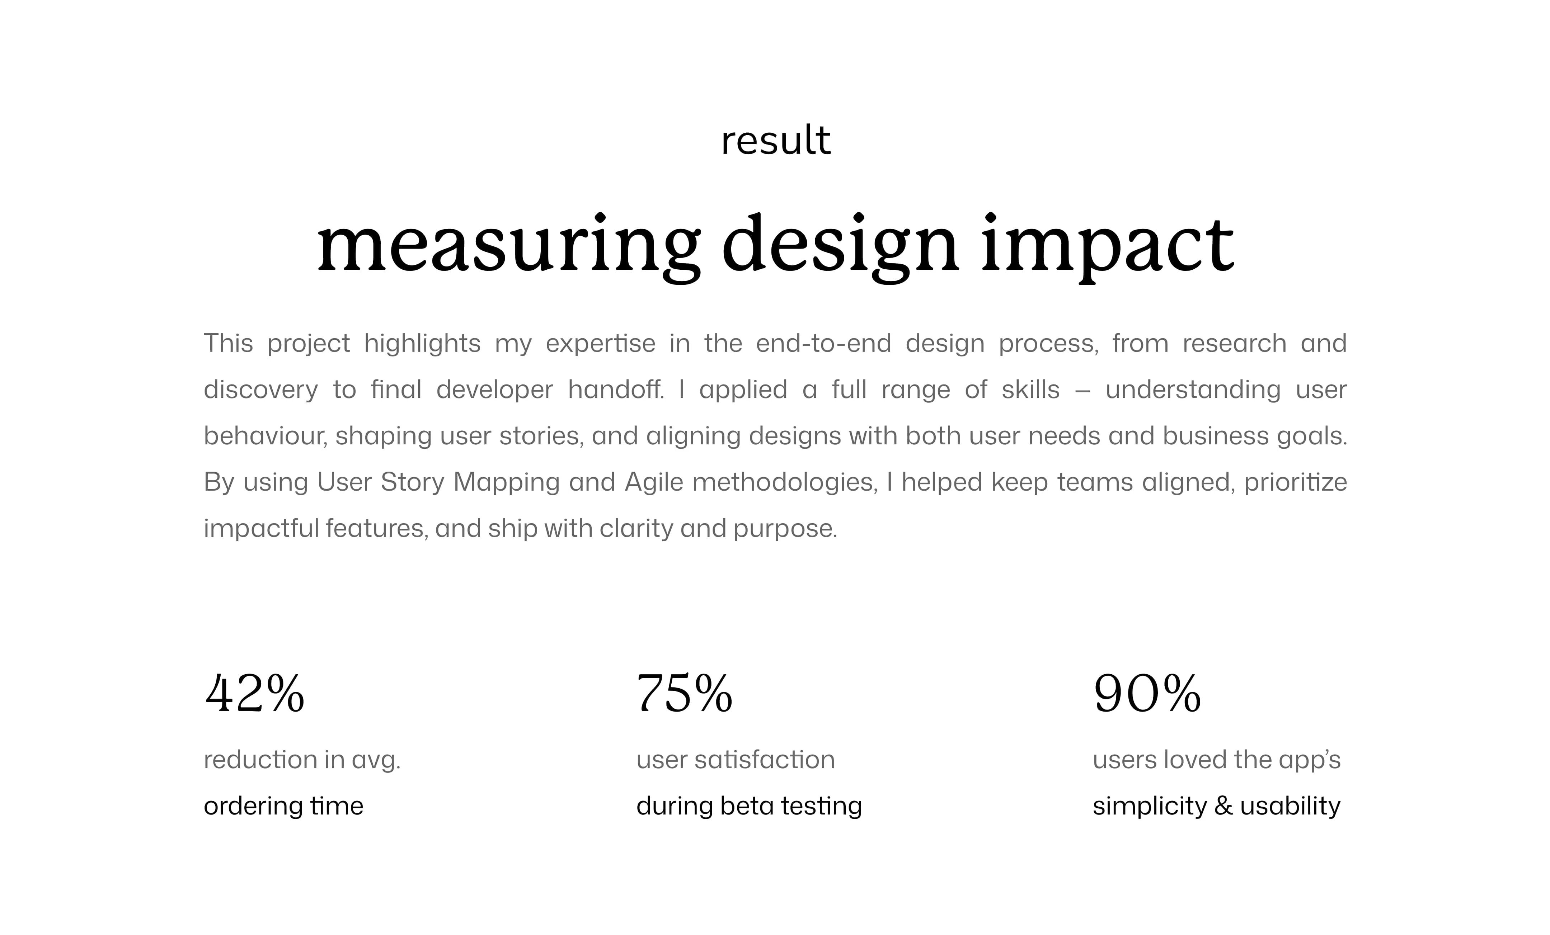Click 'reduction in avg.' caption
Screen dimensions: 1550x935
(x=302, y=760)
